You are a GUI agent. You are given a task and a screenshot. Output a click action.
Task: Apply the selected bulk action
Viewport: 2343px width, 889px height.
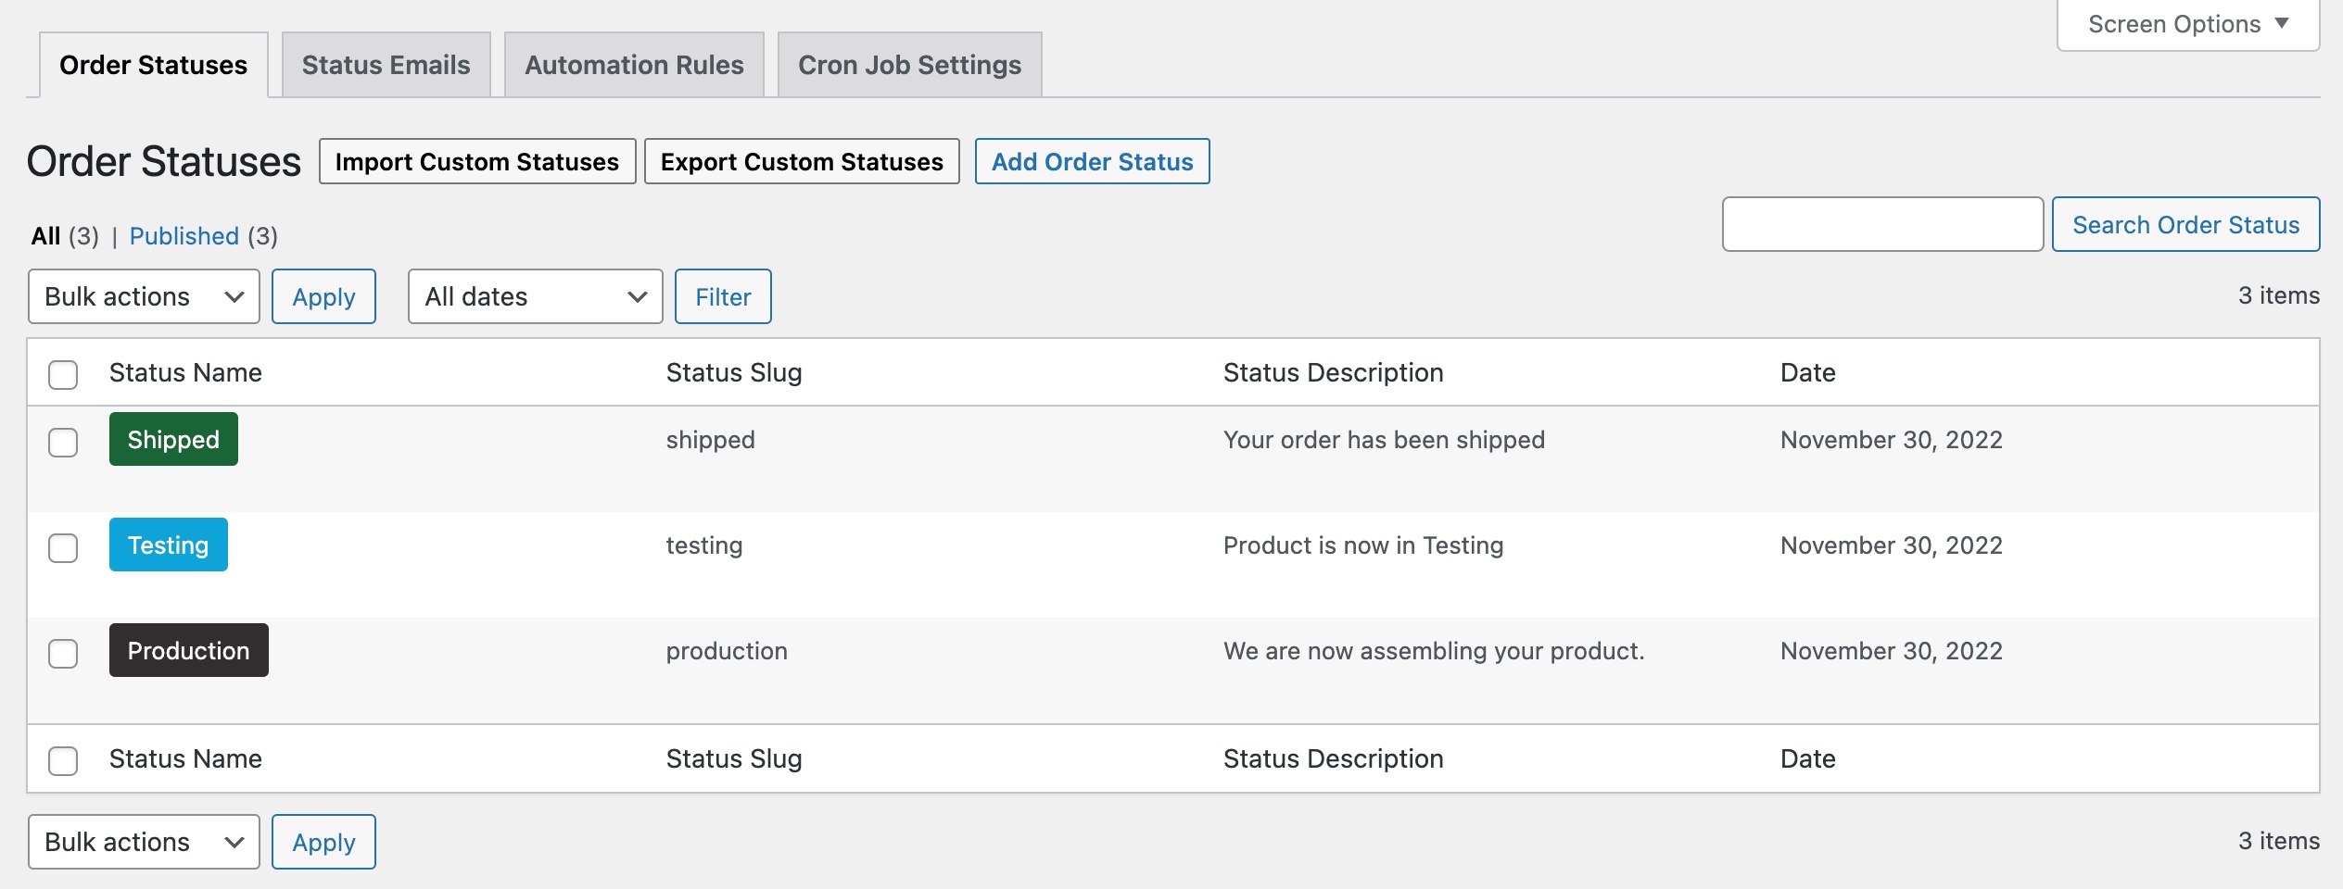point(323,296)
